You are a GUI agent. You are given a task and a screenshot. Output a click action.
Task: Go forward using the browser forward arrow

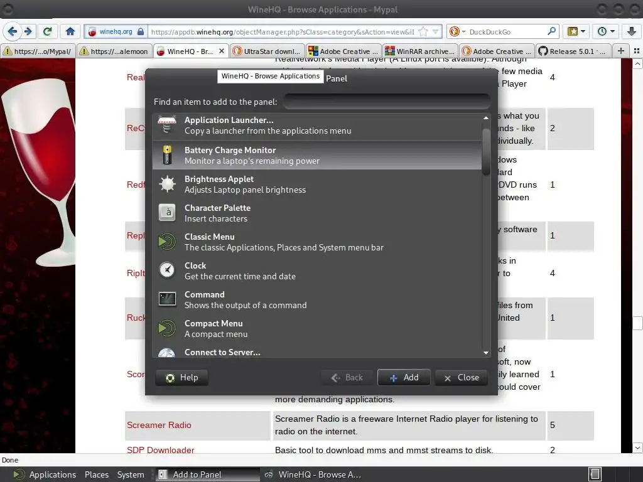28,31
